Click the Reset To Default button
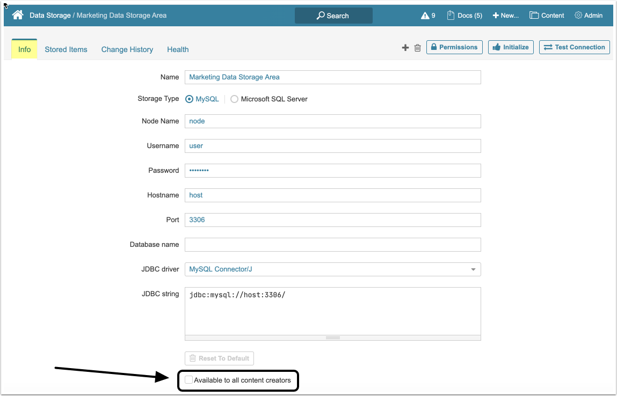 click(x=219, y=358)
